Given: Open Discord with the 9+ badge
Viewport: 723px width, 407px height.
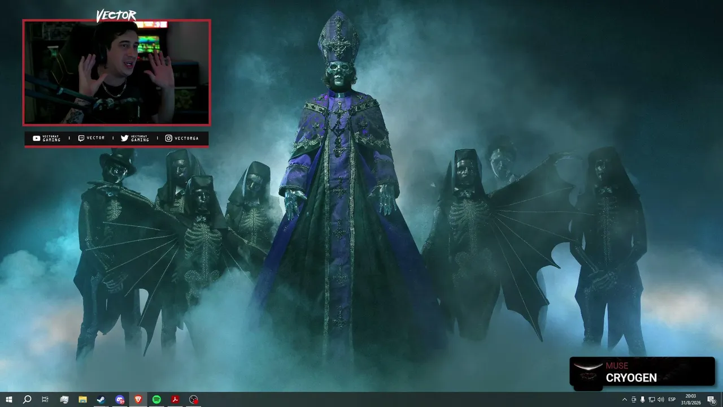Looking at the screenshot, I should (x=120, y=400).
